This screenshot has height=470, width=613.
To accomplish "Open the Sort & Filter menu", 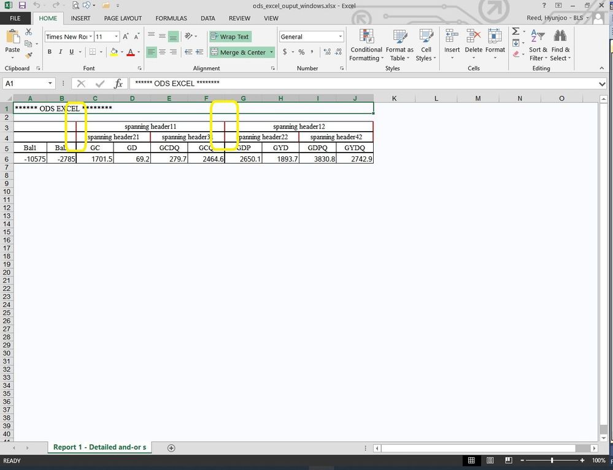I will click(x=538, y=45).
